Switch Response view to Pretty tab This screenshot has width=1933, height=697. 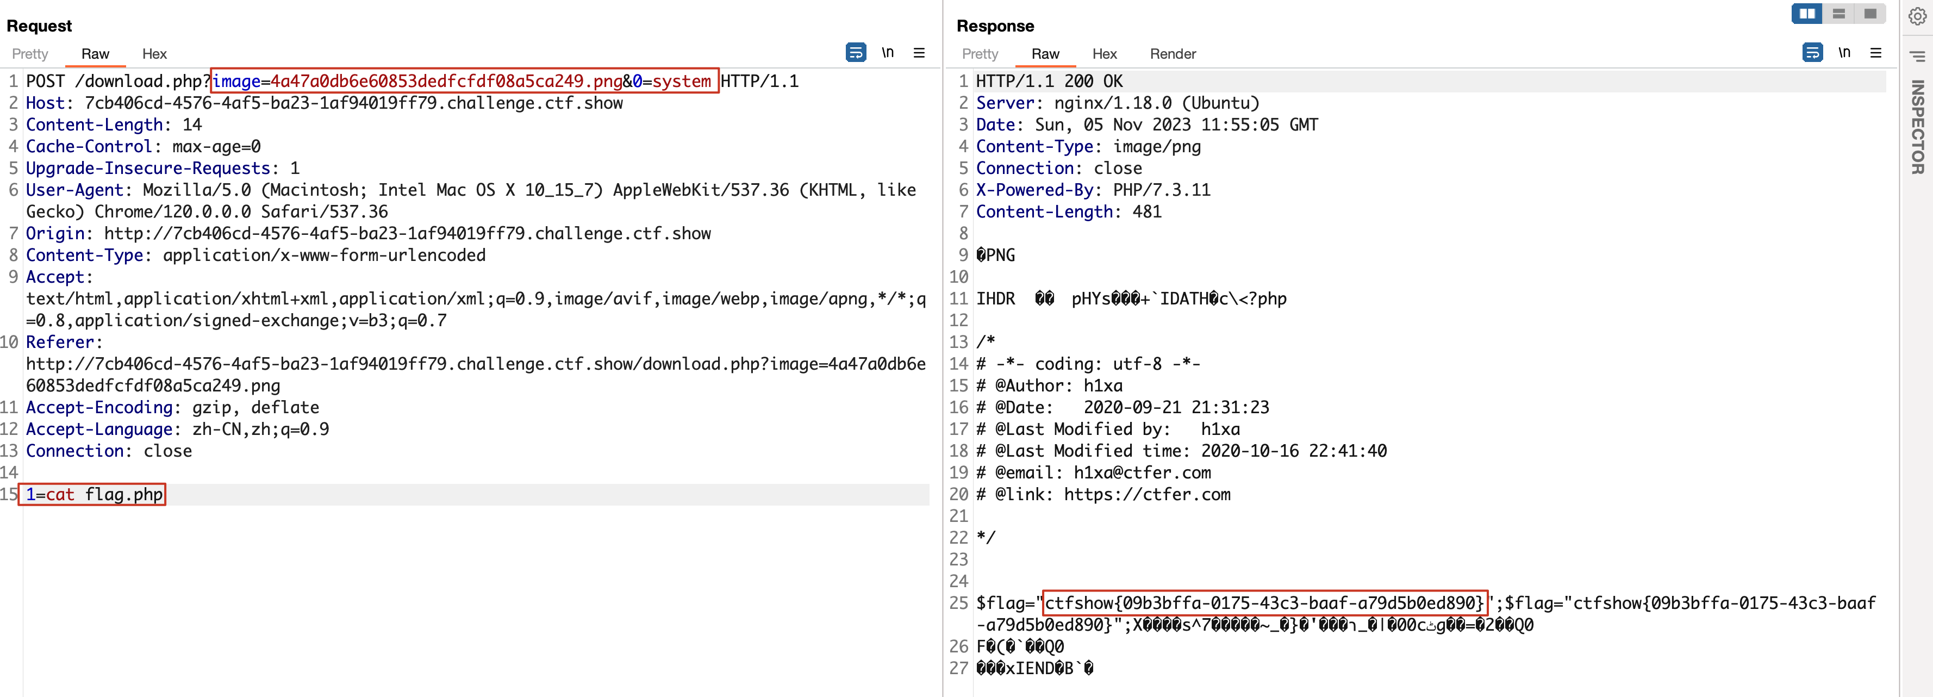[980, 54]
